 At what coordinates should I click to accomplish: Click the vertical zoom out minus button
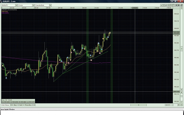click(x=182, y=102)
